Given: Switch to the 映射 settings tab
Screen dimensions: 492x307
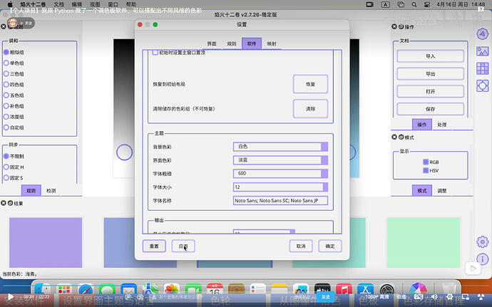Looking at the screenshot, I should click(x=272, y=43).
